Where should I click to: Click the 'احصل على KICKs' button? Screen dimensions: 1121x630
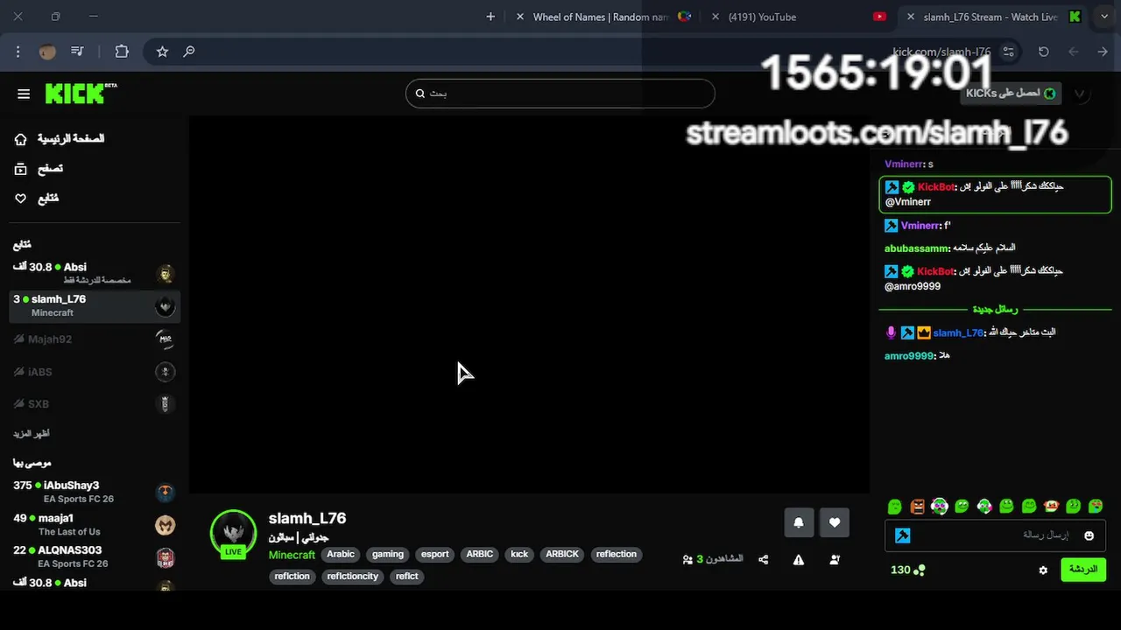coord(1011,94)
